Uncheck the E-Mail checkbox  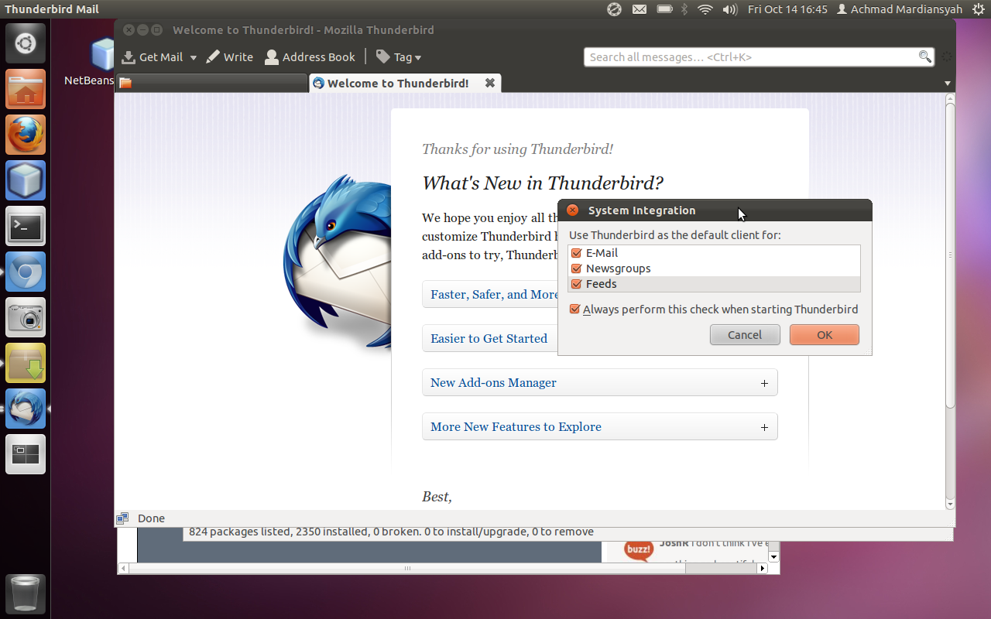coord(575,253)
